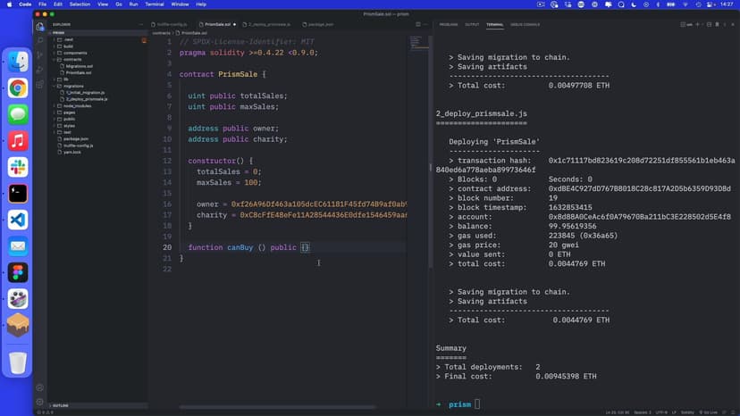The image size is (740, 416).
Task: Open the Source Control view
Action: click(40, 54)
